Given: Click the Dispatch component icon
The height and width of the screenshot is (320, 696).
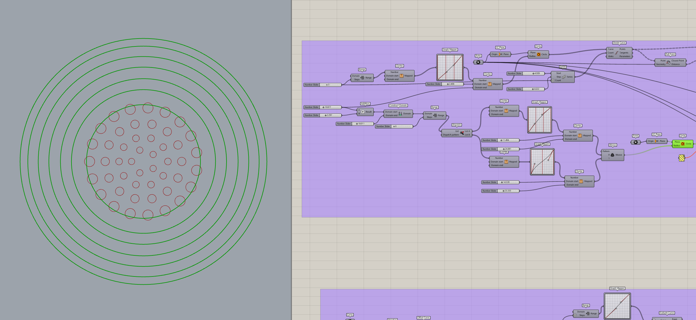Looking at the screenshot, I should coord(462,133).
